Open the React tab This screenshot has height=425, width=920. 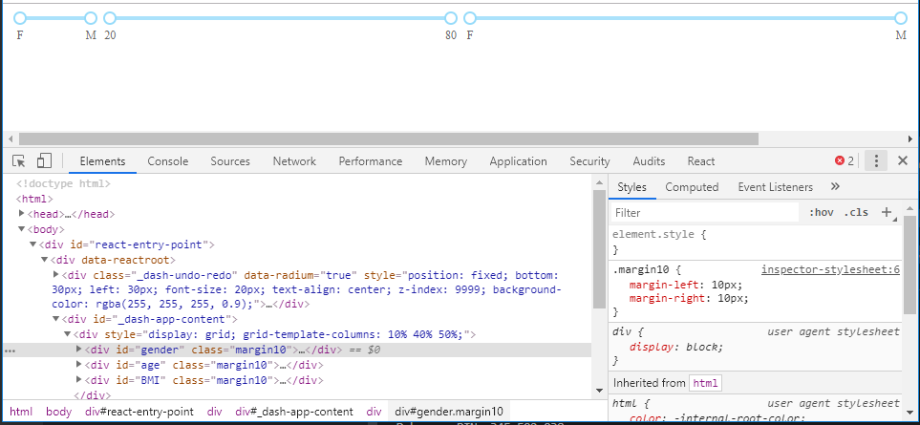pyautogui.click(x=701, y=161)
